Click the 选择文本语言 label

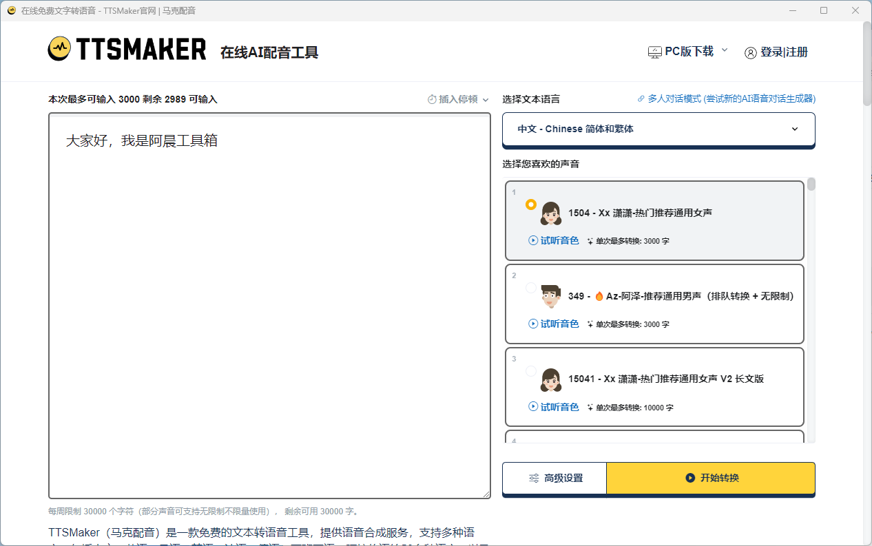pos(531,99)
